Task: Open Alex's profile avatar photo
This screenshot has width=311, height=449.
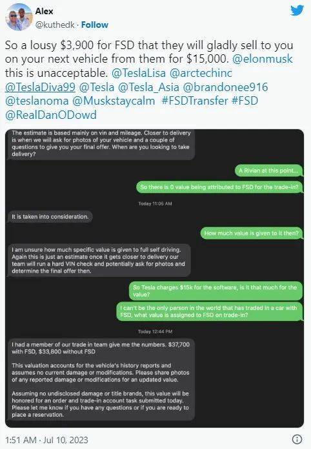Action: (x=19, y=17)
